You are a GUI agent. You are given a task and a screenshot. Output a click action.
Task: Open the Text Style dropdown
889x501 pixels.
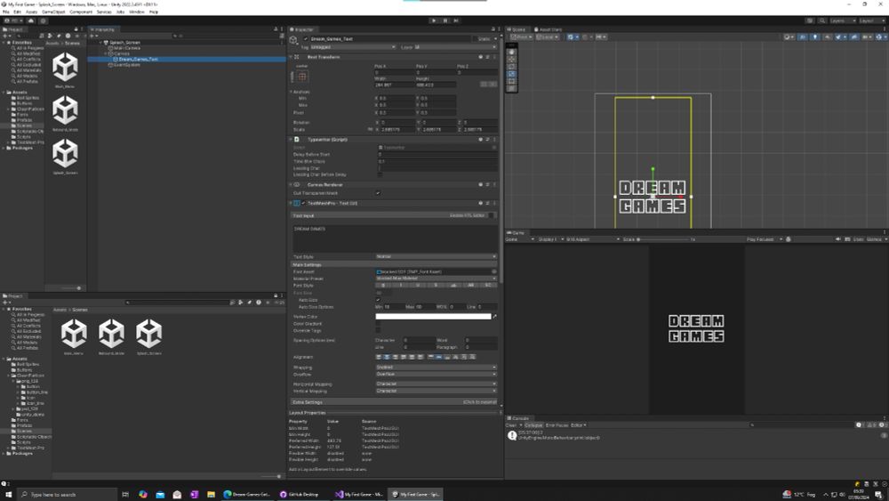(436, 256)
